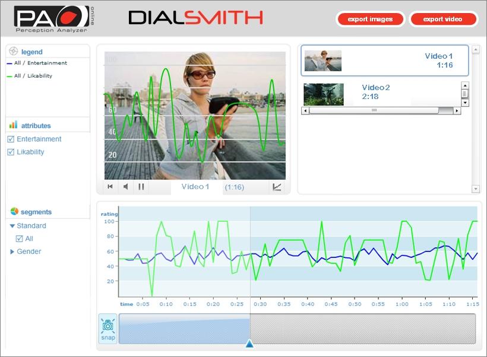Select the Video 1 thumbnail
The image size is (487, 357).
[323, 61]
